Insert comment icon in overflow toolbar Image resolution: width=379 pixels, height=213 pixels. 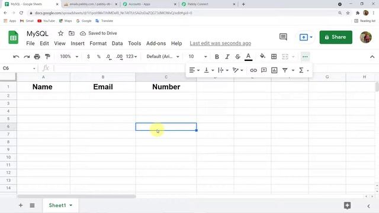click(264, 70)
